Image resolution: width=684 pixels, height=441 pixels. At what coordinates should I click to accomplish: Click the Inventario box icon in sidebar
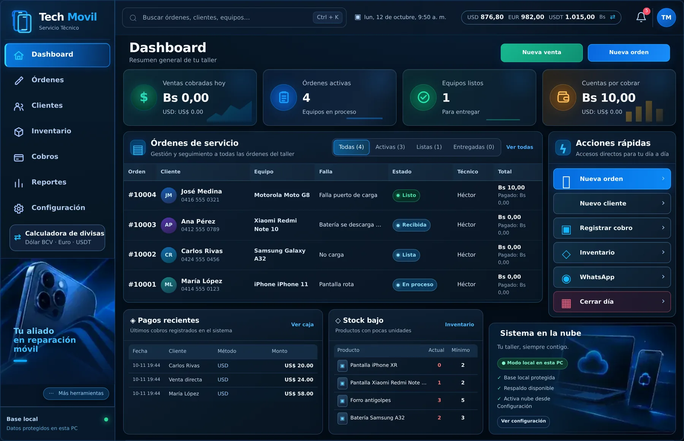click(x=19, y=132)
